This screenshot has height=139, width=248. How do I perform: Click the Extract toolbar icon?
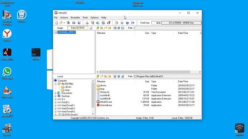116,23
